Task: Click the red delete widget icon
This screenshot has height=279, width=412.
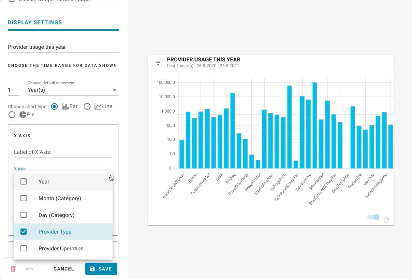Action: click(x=13, y=269)
